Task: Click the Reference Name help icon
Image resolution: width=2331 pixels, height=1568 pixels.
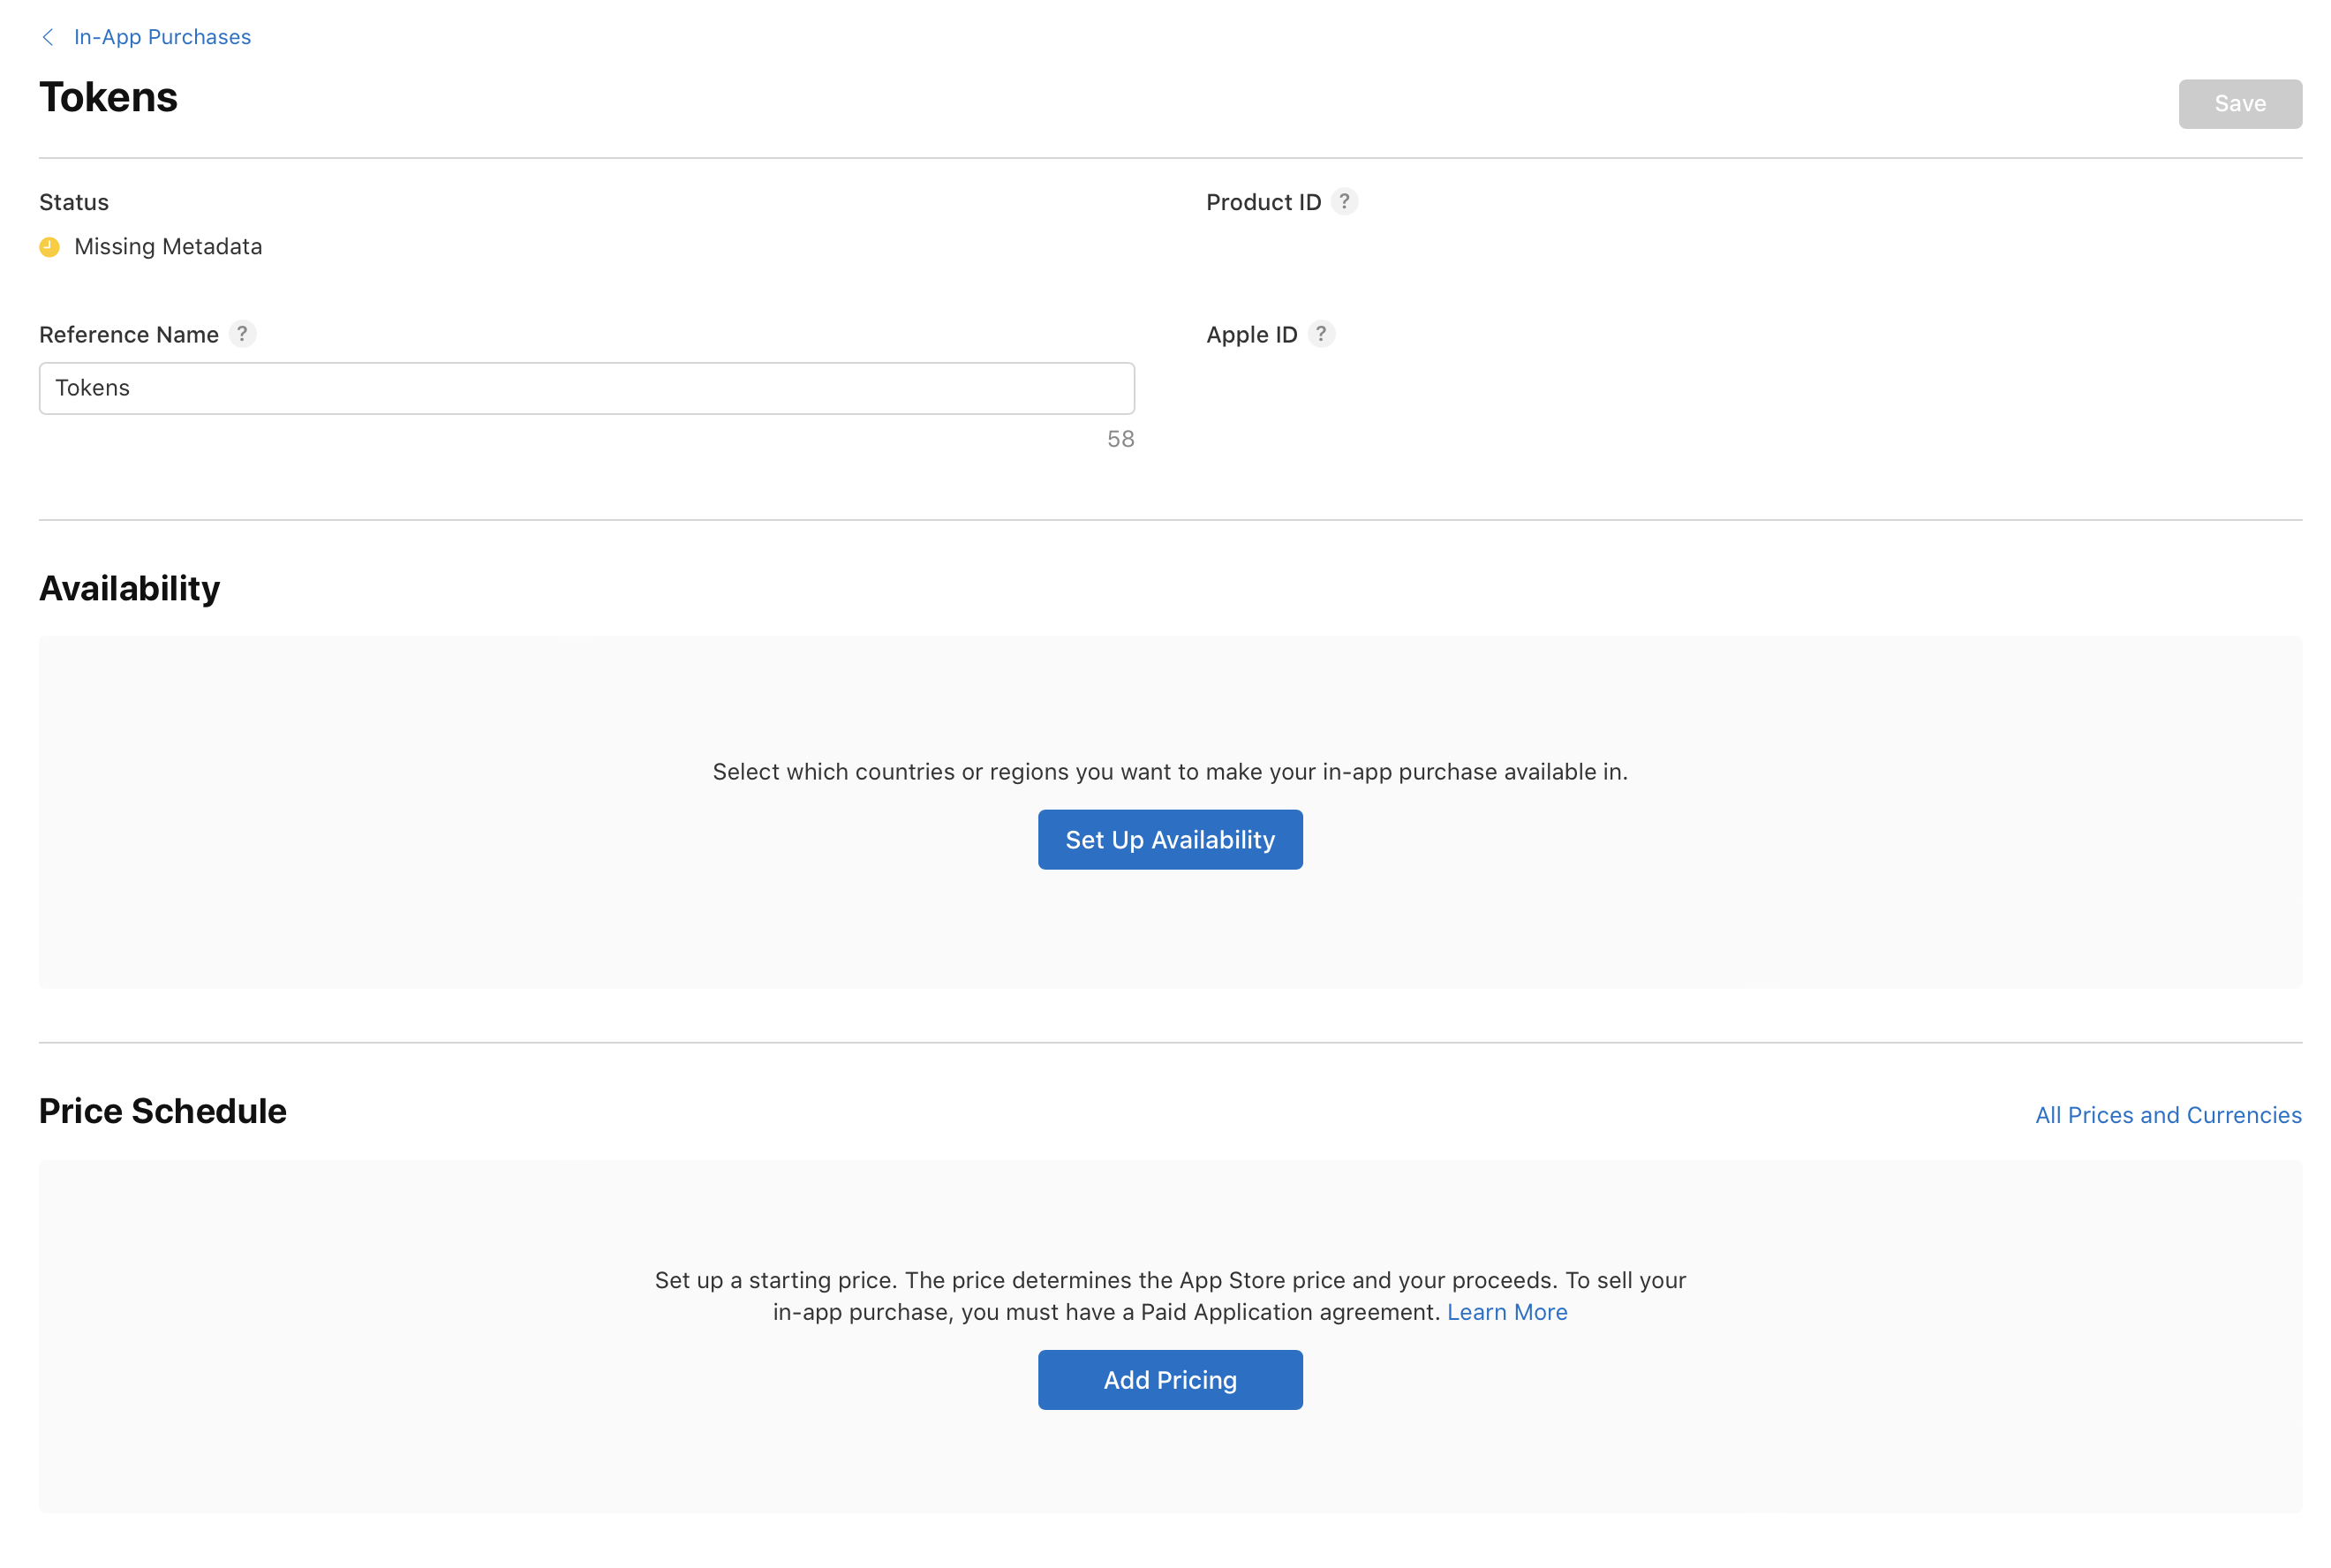Action: click(243, 333)
